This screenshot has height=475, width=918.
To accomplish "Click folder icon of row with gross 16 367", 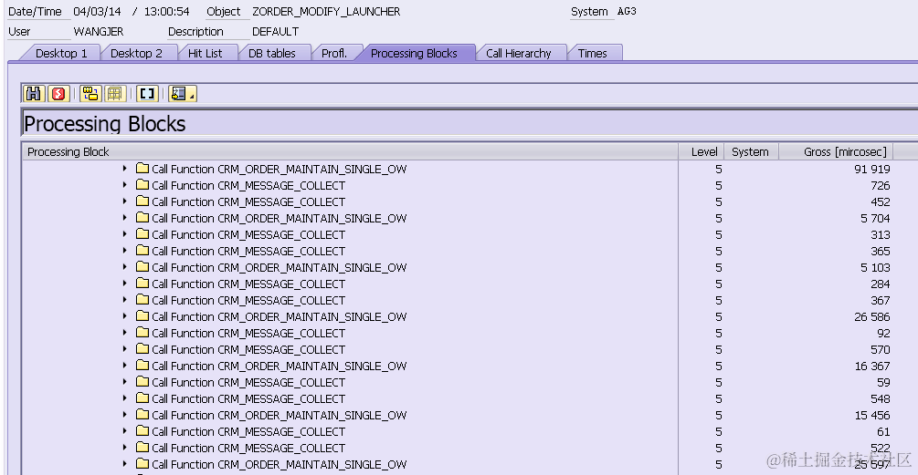I will (x=142, y=366).
